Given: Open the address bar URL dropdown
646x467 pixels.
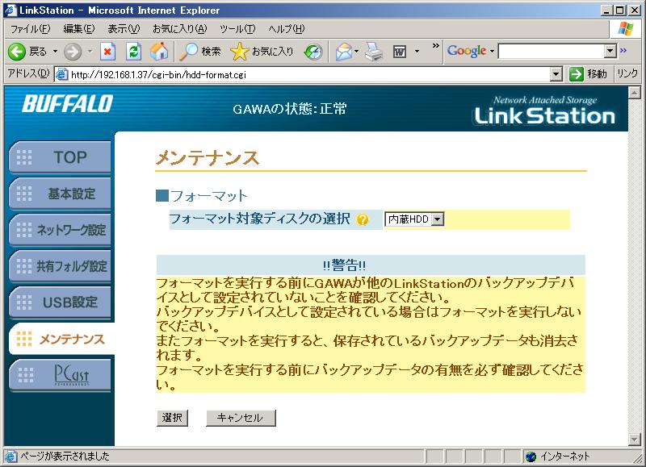Looking at the screenshot, I should pos(556,74).
